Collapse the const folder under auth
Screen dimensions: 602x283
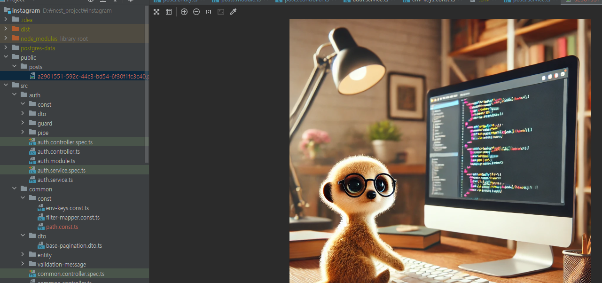(x=23, y=104)
